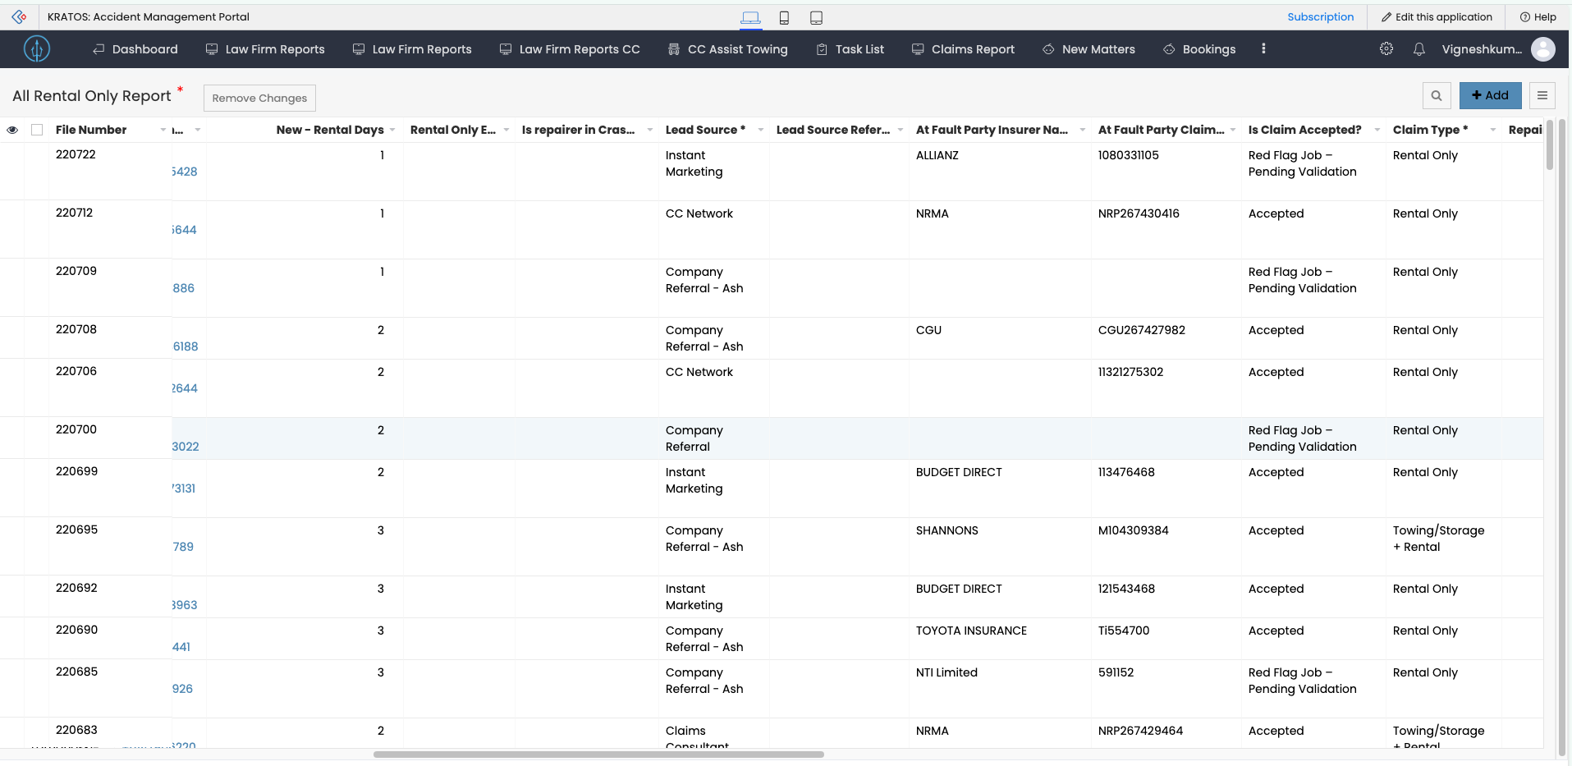The width and height of the screenshot is (1572, 766).
Task: Open the user profile avatar
Action: (1543, 49)
